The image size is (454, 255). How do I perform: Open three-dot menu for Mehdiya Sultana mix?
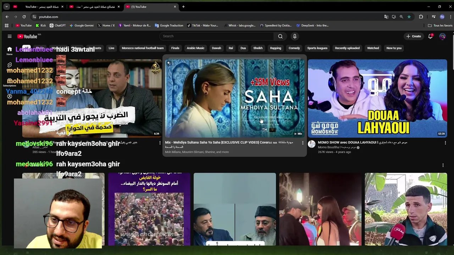(303, 143)
